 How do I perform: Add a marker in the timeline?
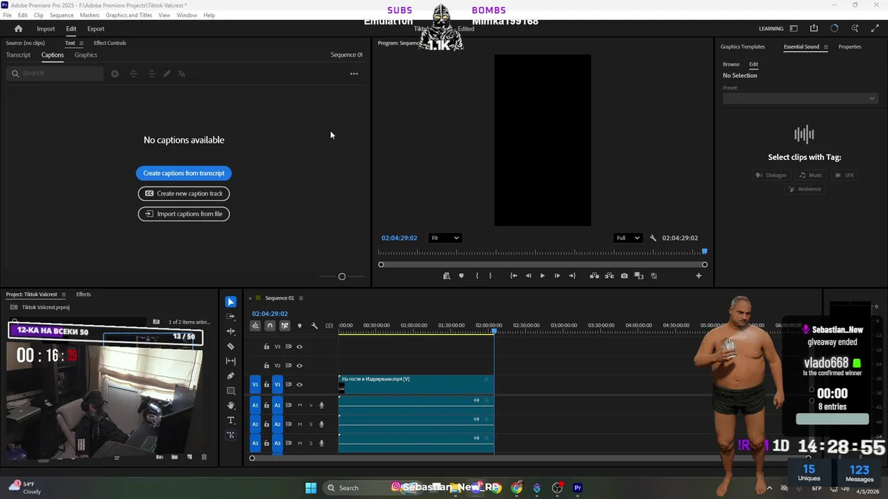pyautogui.click(x=300, y=326)
